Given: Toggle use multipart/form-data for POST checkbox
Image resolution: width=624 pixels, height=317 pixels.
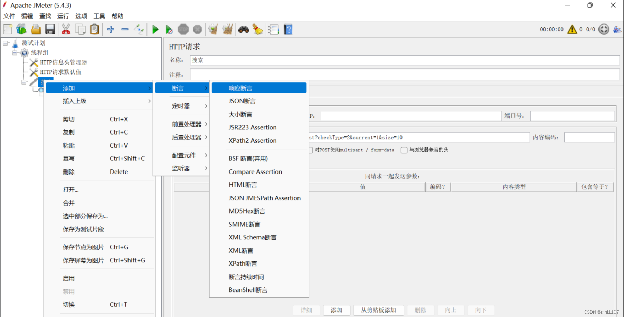Looking at the screenshot, I should tap(310, 150).
